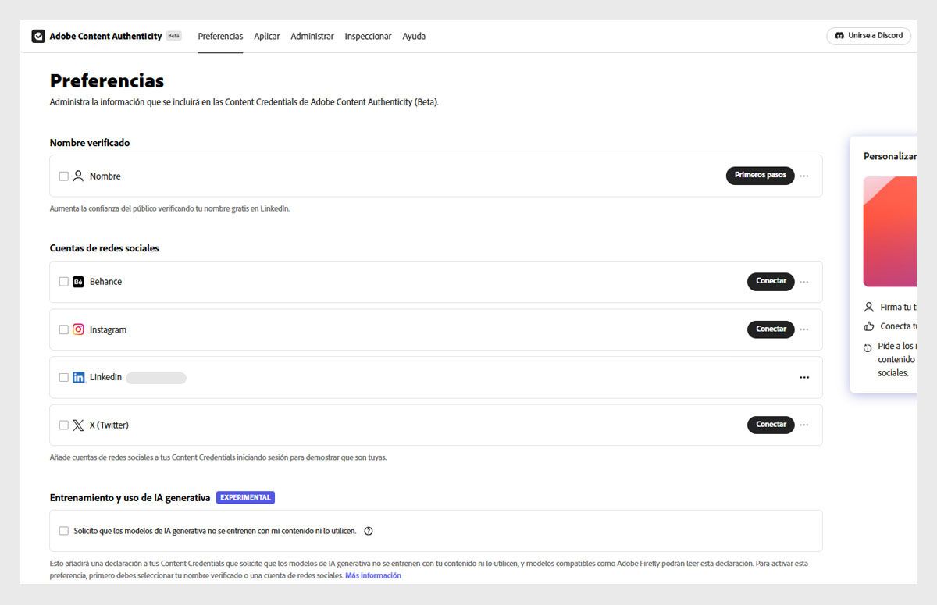Click the LinkedIn logo icon
Image resolution: width=937 pixels, height=605 pixels.
coord(78,378)
